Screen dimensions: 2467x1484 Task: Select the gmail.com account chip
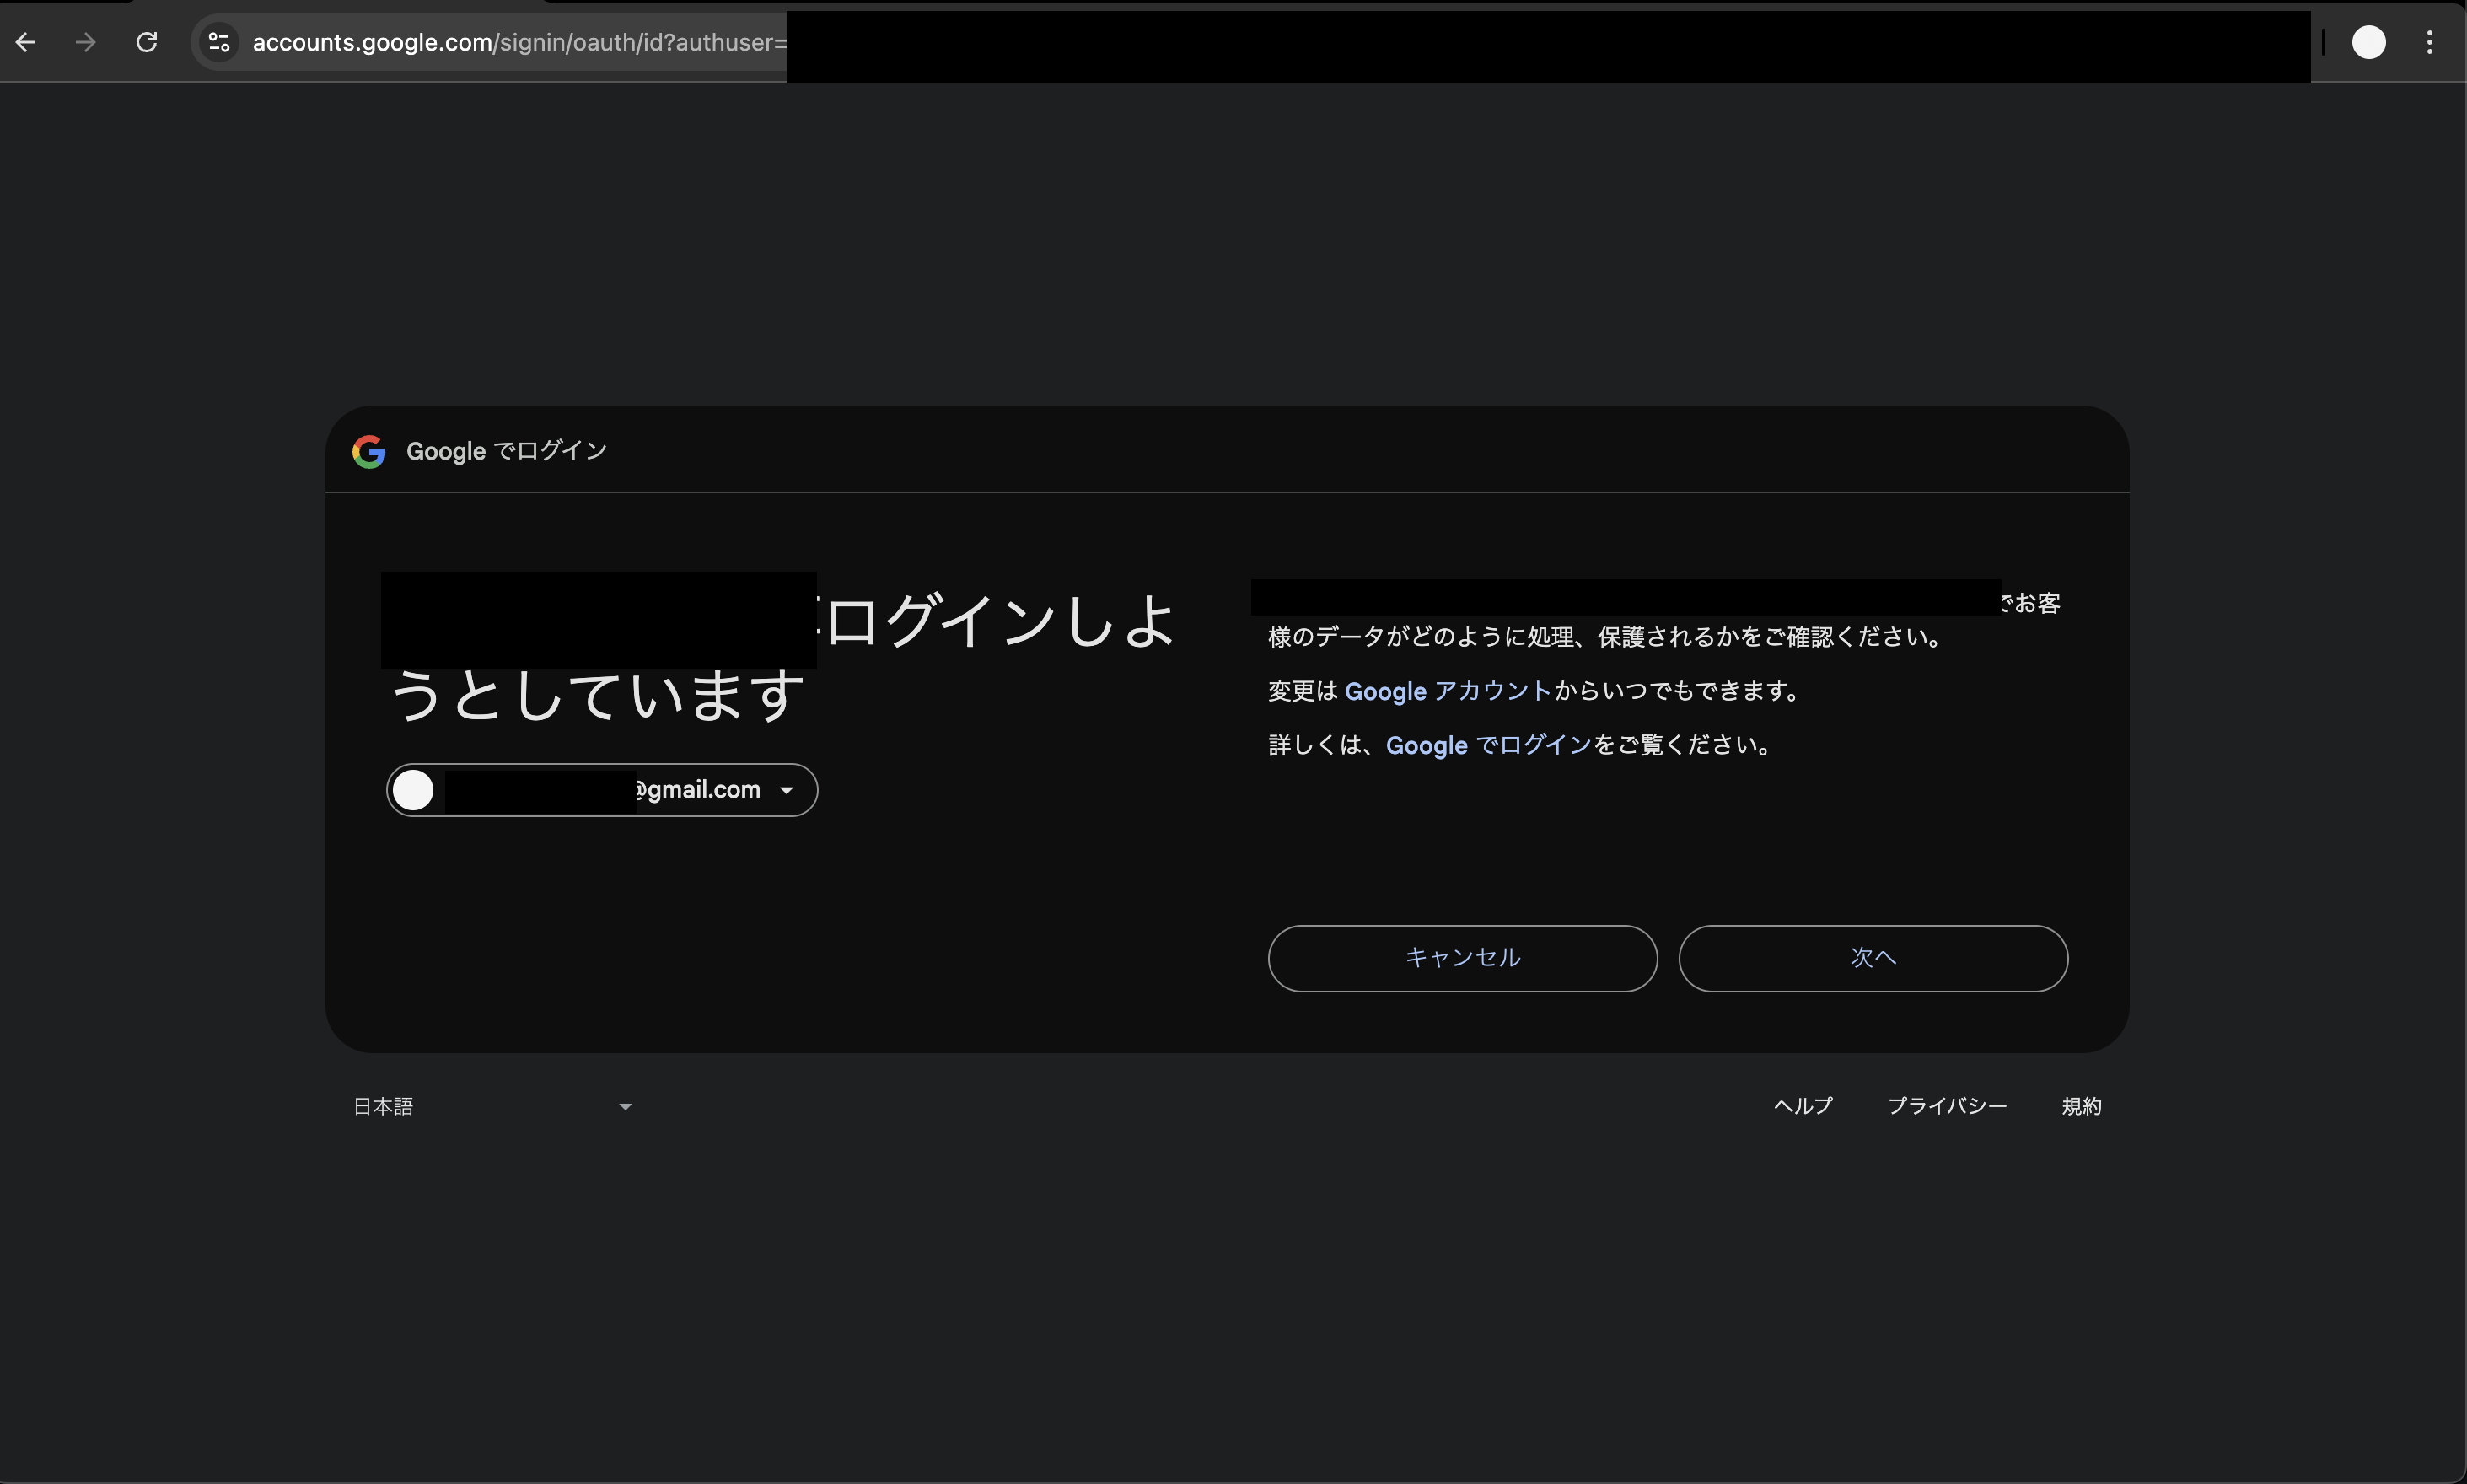tap(600, 789)
